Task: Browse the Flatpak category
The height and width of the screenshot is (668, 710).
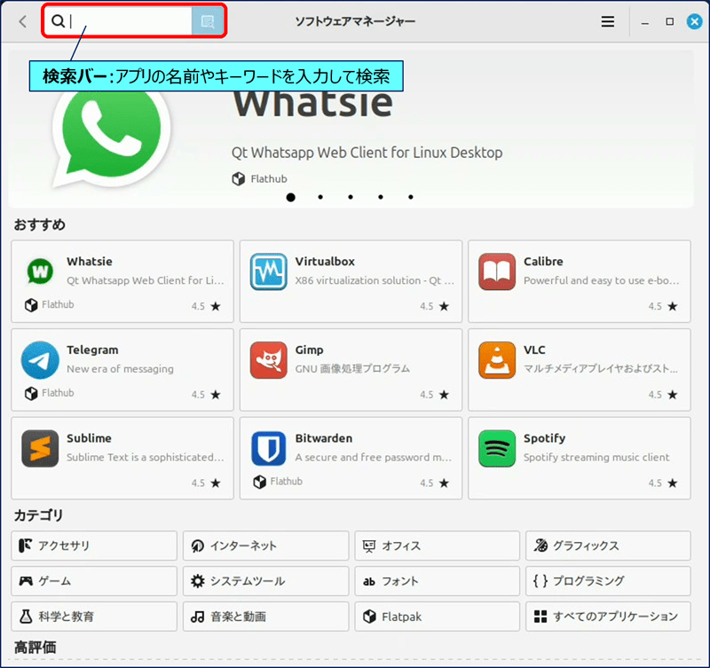Action: point(437,617)
